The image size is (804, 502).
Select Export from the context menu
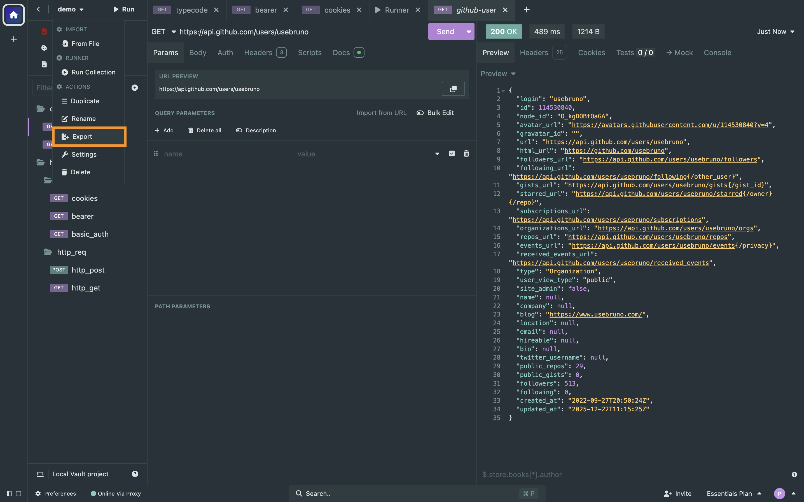(82, 137)
